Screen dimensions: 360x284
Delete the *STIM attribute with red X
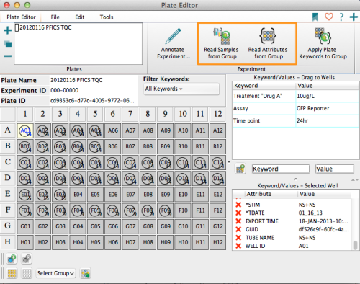tap(238, 205)
